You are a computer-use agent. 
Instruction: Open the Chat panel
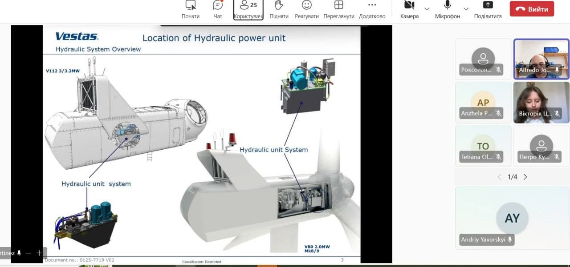click(218, 10)
